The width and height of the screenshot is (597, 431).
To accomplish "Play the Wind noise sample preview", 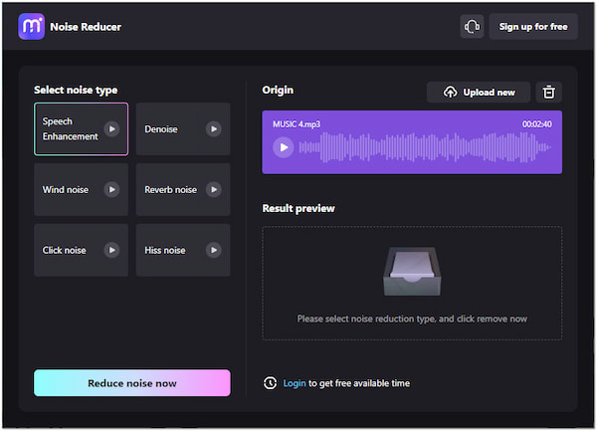I will pos(111,189).
